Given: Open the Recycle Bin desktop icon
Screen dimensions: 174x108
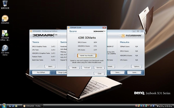Looking at the screenshot, I should (x=5, y=5).
